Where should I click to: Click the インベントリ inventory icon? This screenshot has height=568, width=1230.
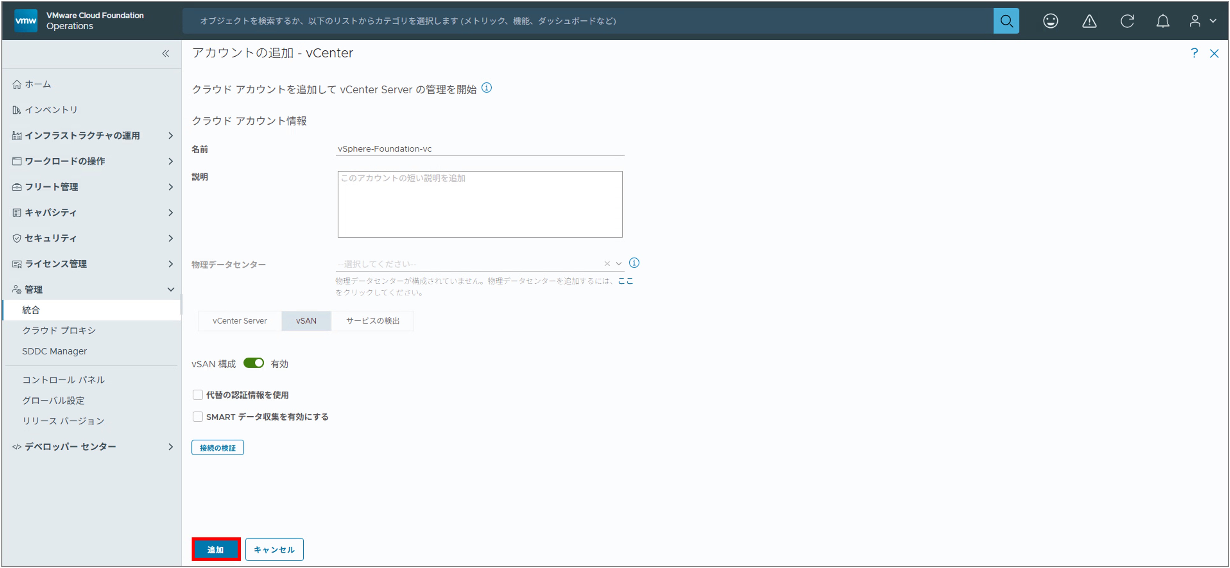(17, 110)
